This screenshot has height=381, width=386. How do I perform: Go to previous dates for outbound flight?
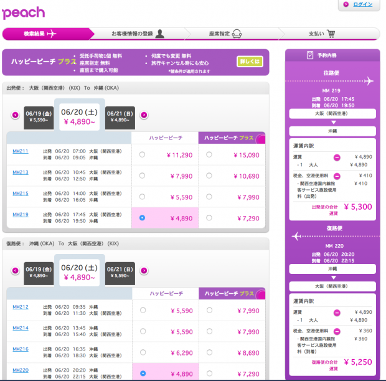coord(16,115)
